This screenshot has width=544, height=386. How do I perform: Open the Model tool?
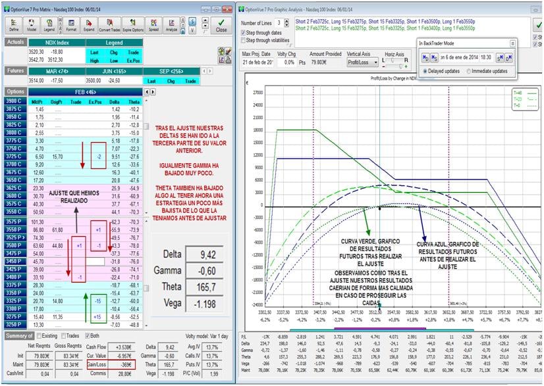click(x=32, y=26)
